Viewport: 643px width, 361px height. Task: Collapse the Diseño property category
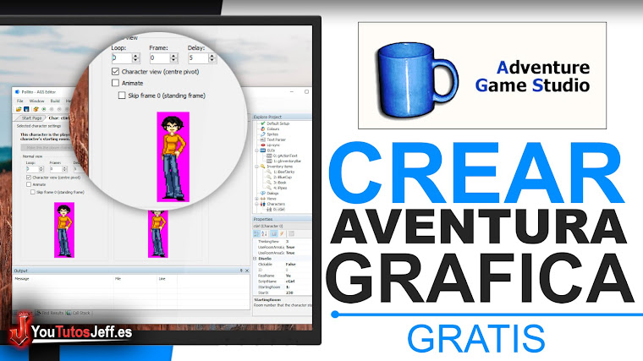255,259
